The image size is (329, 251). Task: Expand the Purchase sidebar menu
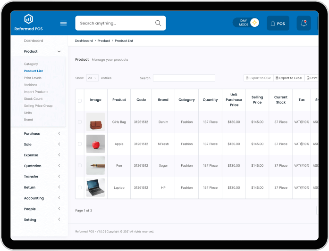[59, 134]
